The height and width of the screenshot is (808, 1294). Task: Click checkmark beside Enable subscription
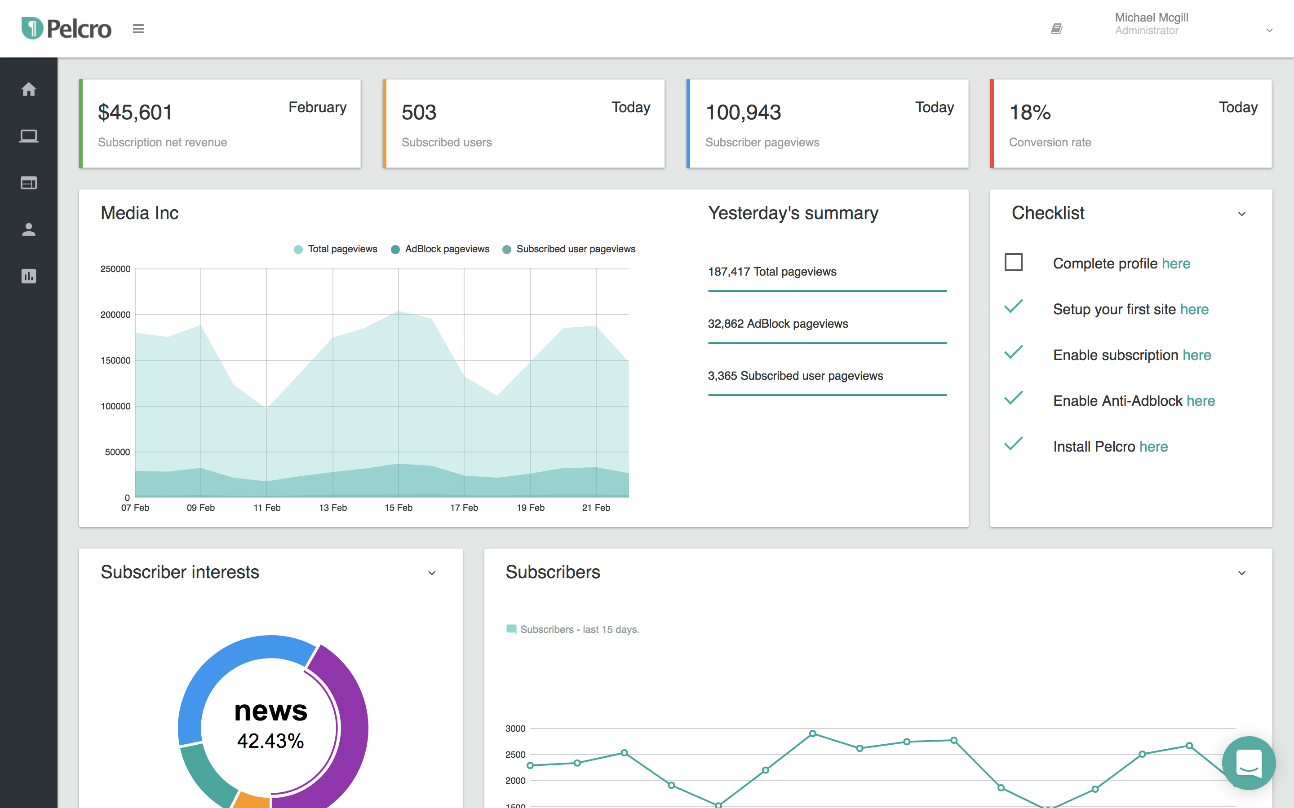tap(1013, 353)
